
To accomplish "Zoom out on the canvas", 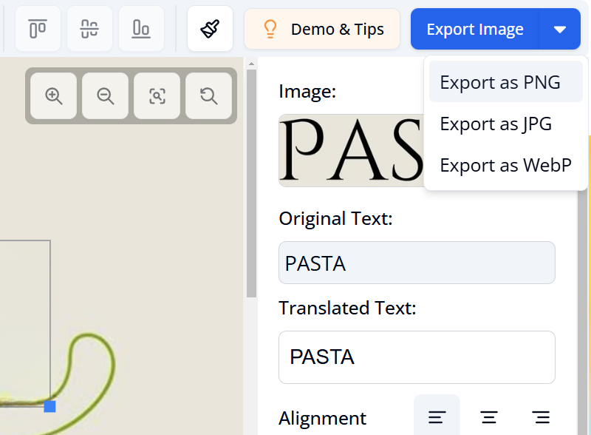I will click(x=105, y=95).
